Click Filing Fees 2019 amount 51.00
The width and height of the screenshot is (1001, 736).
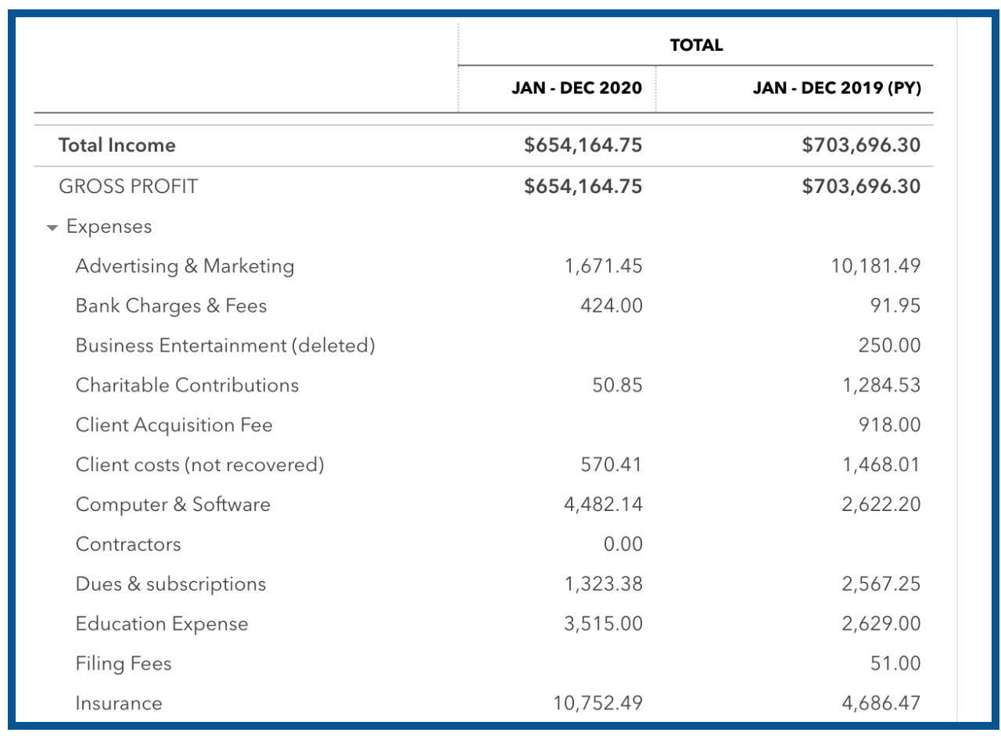[x=896, y=664]
